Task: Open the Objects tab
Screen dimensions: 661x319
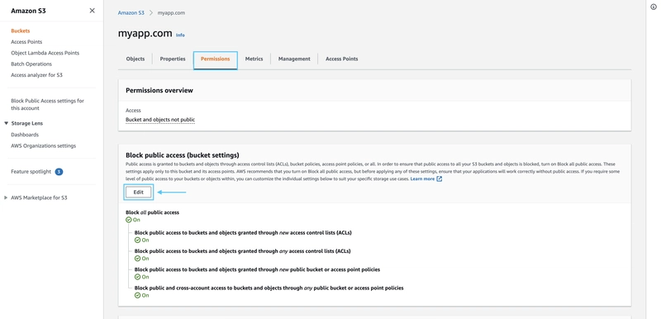Action: point(136,59)
